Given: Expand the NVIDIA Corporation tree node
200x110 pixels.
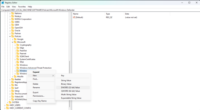Looking at the screenshot, I should (10, 19).
